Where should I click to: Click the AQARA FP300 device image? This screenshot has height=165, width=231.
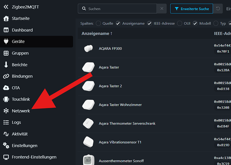(x=88, y=49)
